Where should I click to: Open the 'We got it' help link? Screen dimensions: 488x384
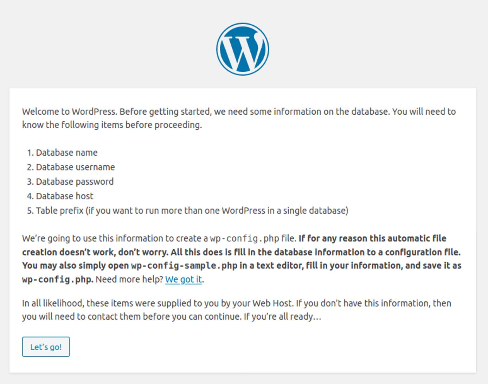click(184, 279)
